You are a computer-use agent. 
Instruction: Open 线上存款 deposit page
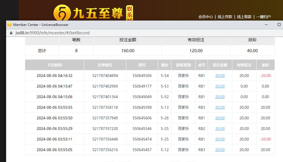coord(225,17)
